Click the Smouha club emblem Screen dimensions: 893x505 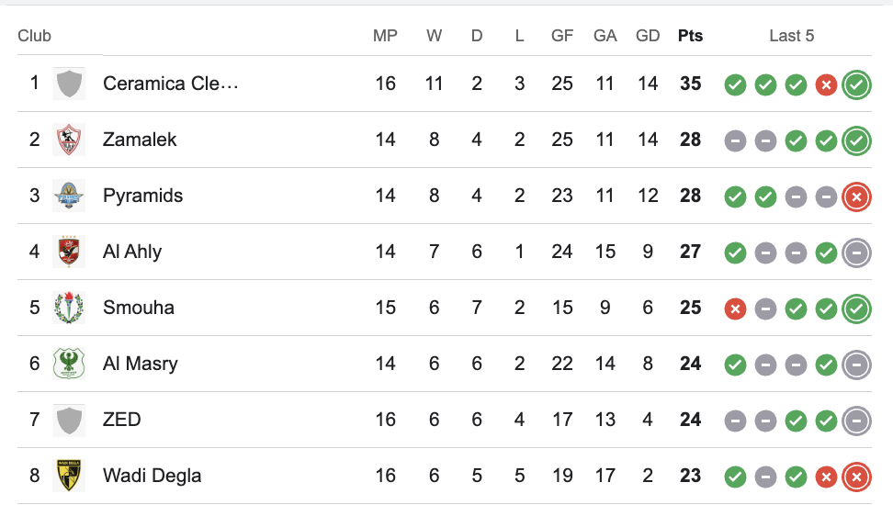click(x=69, y=308)
